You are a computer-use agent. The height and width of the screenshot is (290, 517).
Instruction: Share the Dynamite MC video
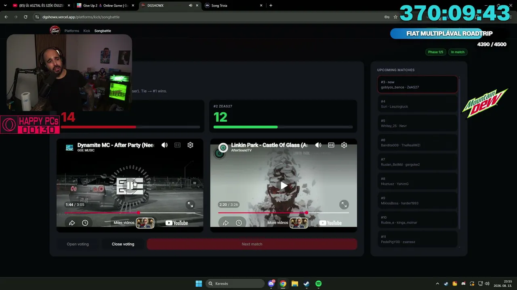tap(72, 223)
